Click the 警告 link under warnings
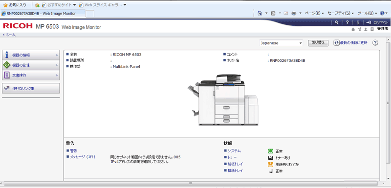 (74, 151)
